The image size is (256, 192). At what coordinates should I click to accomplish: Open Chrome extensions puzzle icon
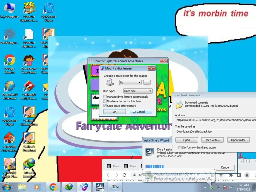(x=231, y=175)
